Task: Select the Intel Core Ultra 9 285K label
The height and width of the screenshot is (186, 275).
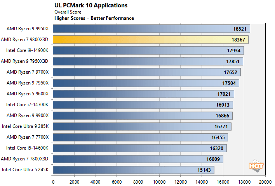Action: coord(25,126)
